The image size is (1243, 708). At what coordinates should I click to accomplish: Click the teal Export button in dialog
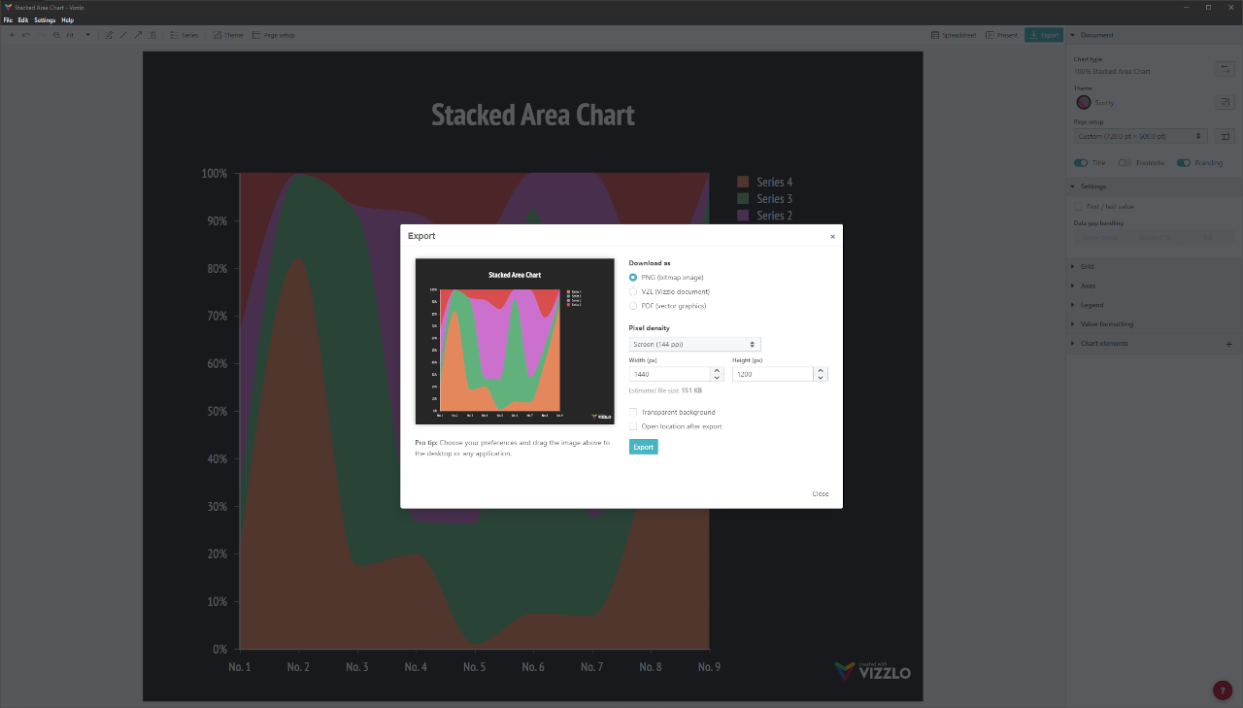tap(643, 447)
